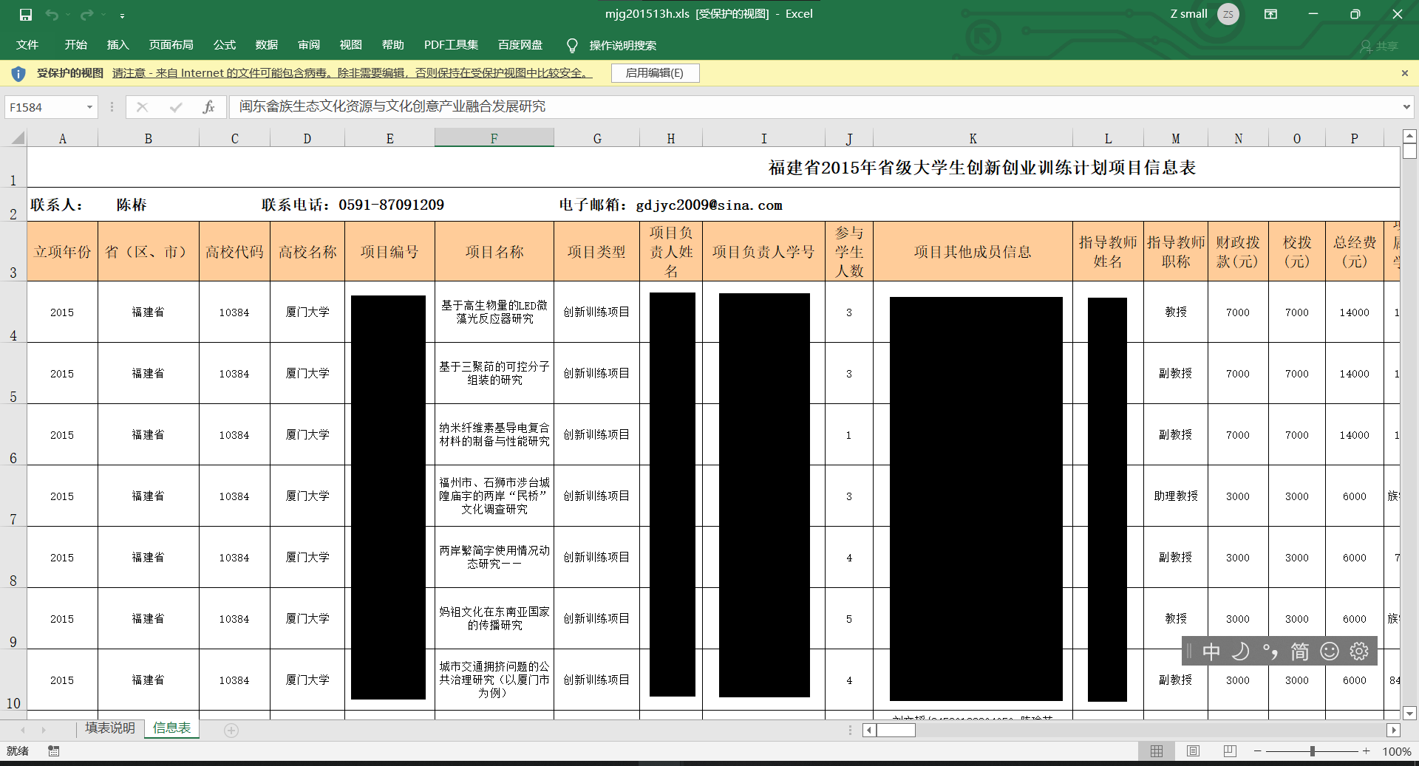
Task: Select column K header
Action: (973, 138)
